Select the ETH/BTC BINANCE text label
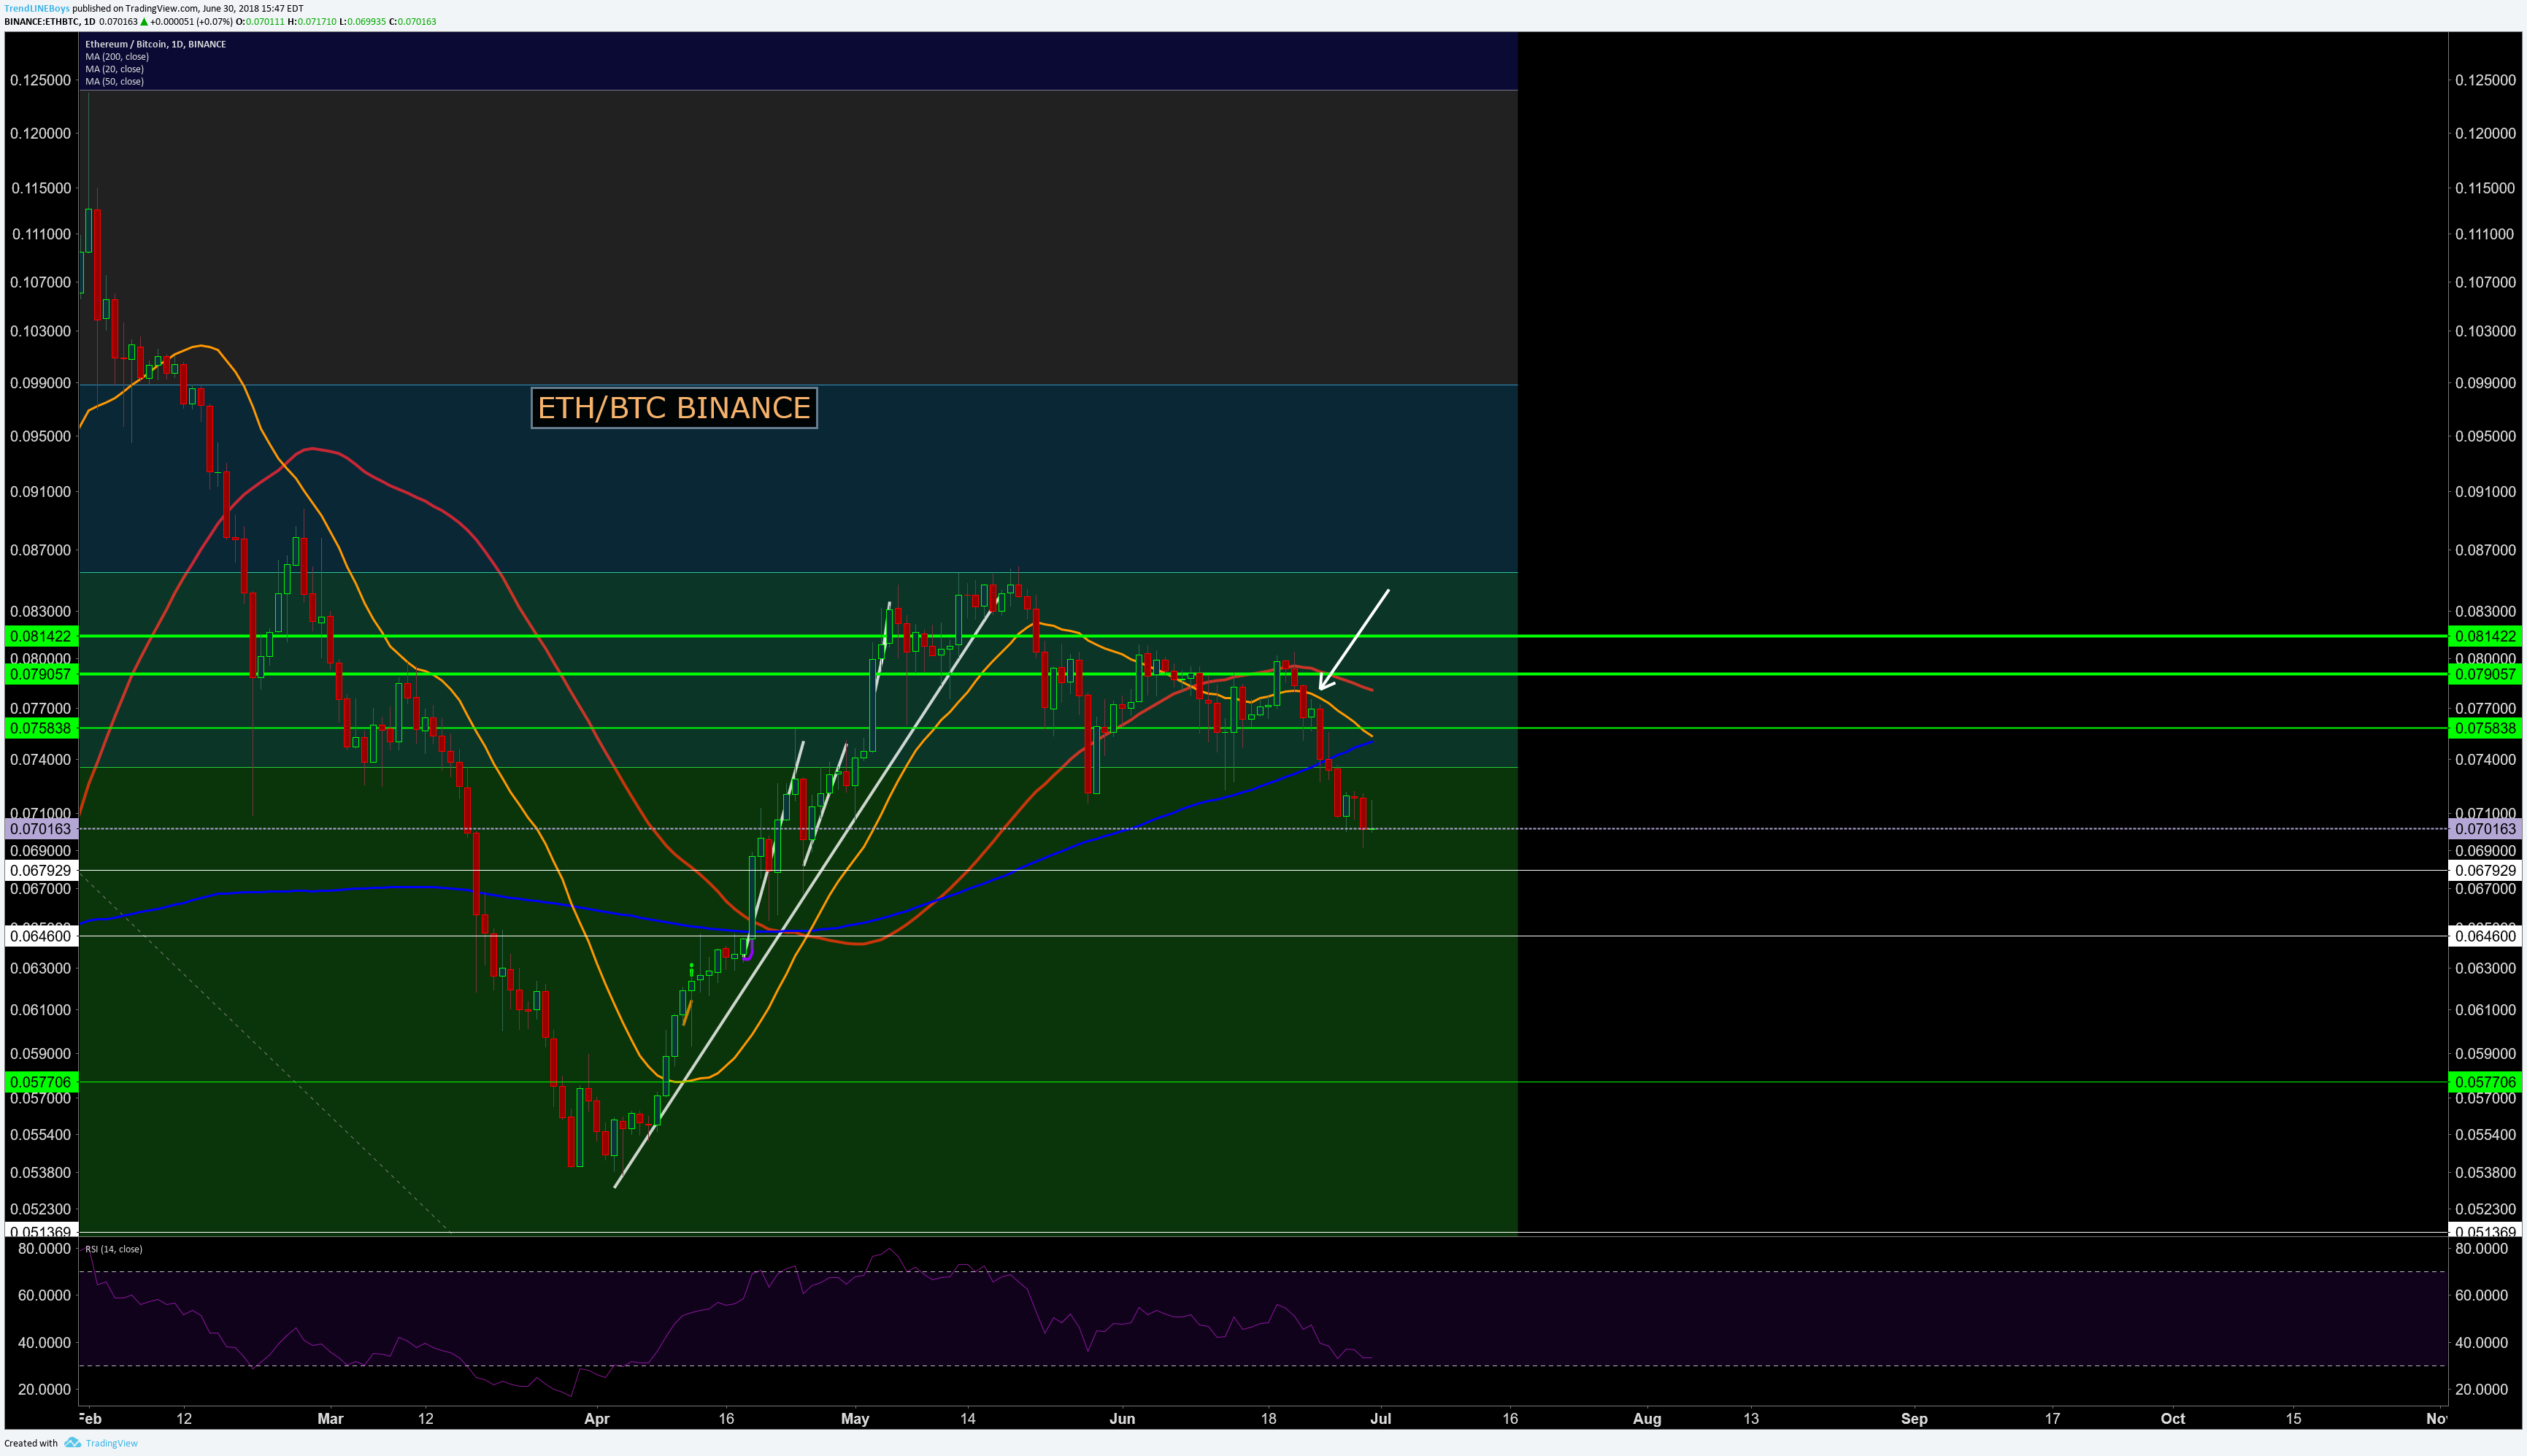Image resolution: width=2527 pixels, height=1456 pixels. point(674,408)
